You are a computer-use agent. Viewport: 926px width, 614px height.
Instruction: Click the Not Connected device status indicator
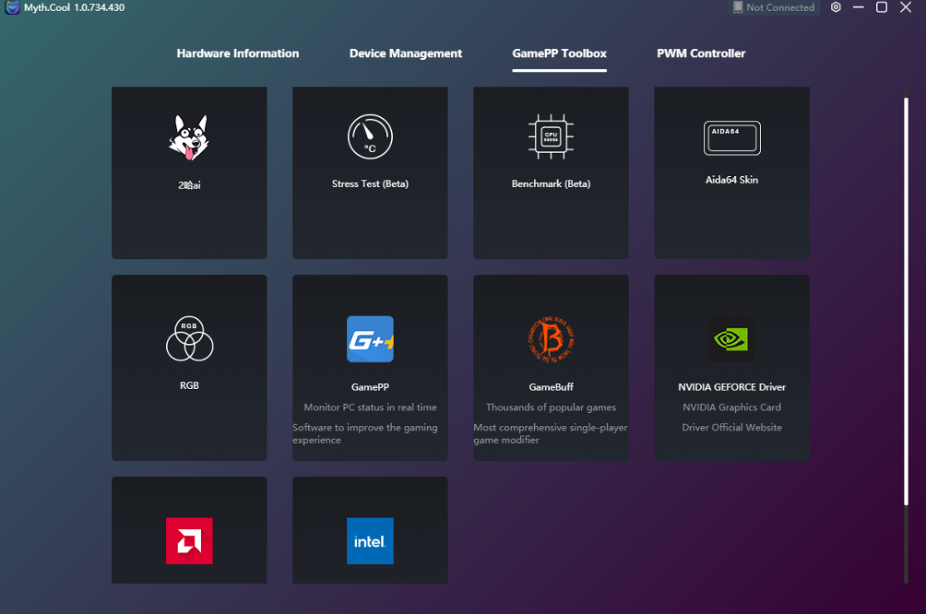tap(774, 7)
